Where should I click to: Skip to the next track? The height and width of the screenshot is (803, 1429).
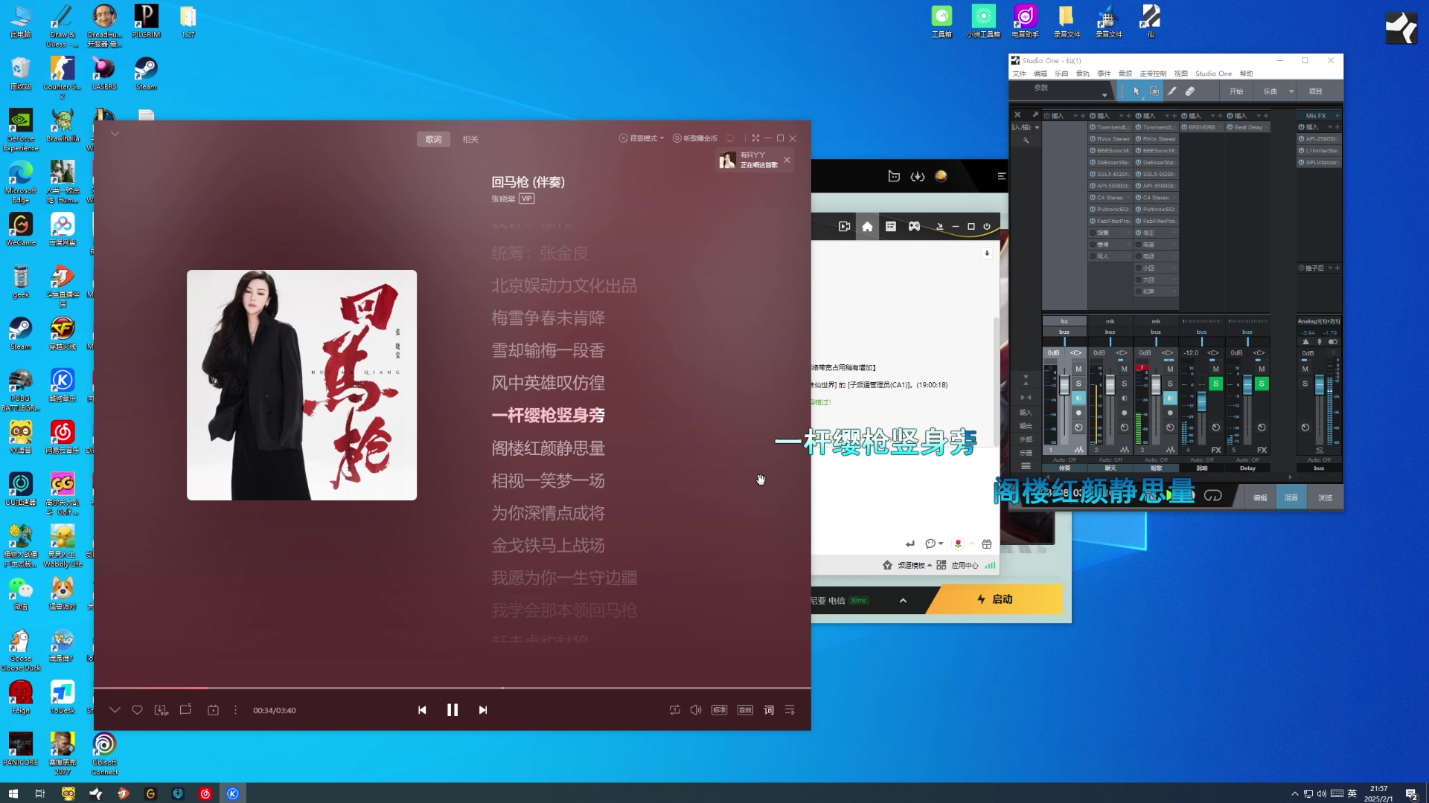[483, 710]
